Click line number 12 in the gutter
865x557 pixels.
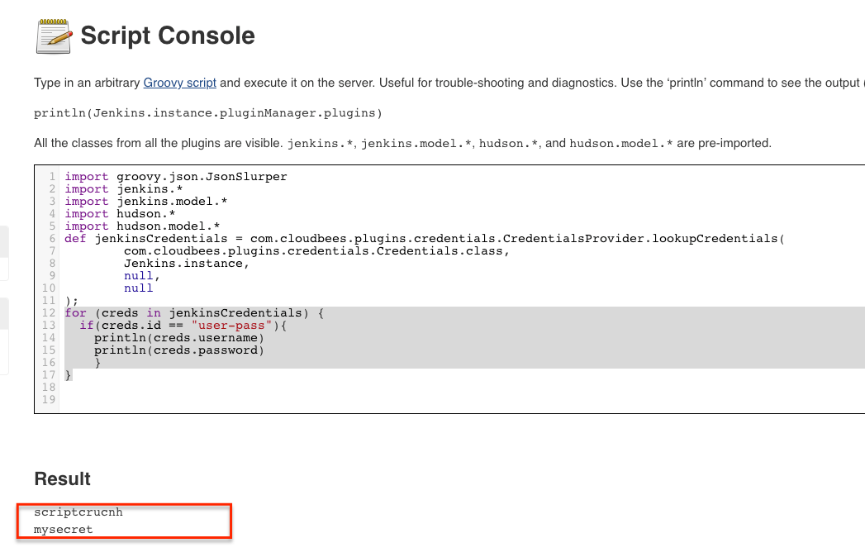click(x=47, y=312)
